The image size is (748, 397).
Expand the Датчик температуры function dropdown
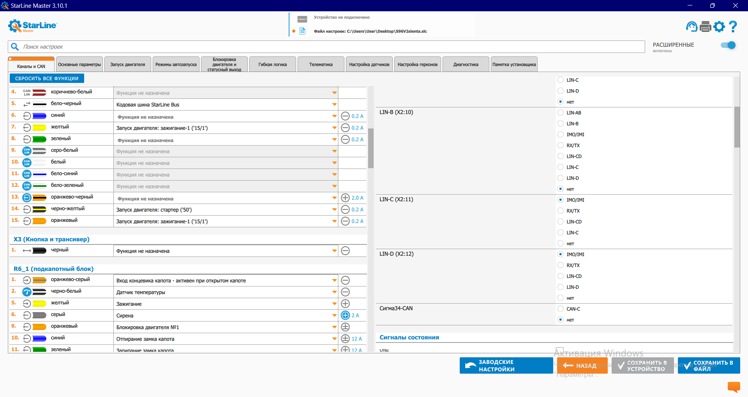pos(334,292)
